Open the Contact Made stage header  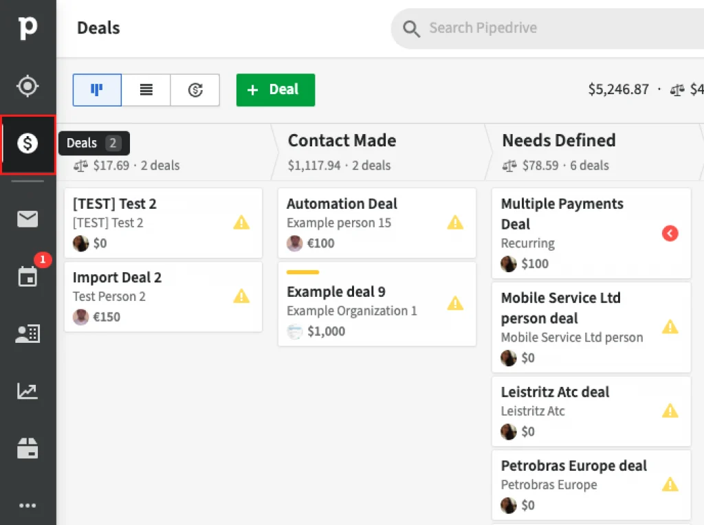pyautogui.click(x=342, y=141)
